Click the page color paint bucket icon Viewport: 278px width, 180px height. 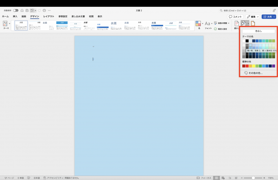243,23
